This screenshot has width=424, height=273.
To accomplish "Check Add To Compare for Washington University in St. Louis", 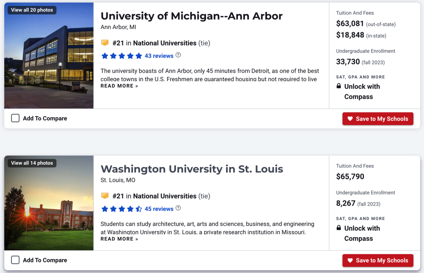I will [15, 260].
